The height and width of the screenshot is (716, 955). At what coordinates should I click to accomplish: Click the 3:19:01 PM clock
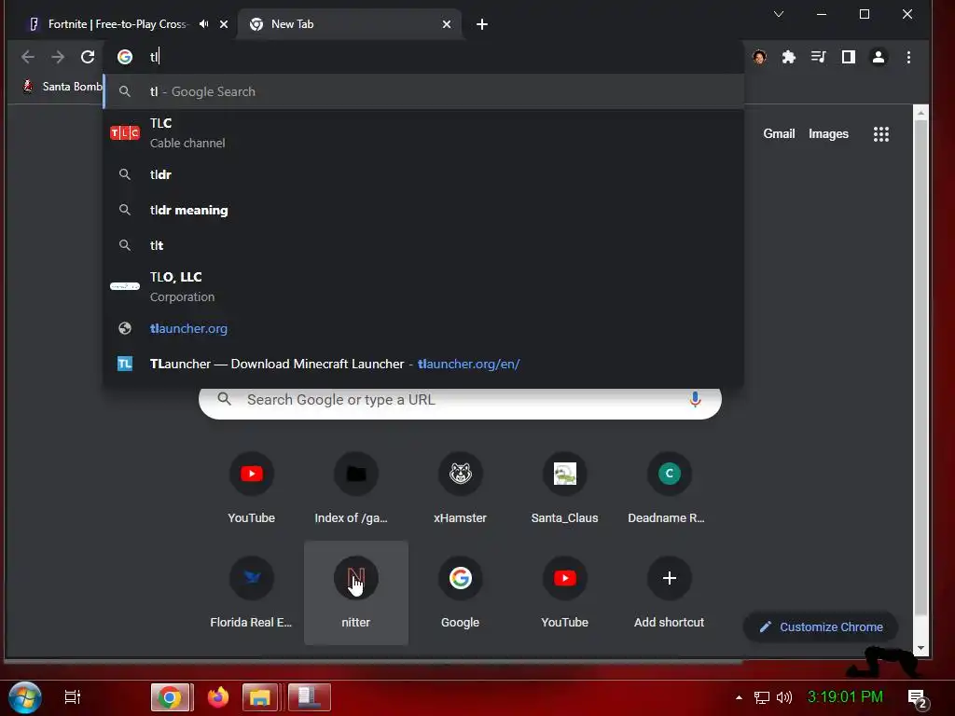click(845, 697)
